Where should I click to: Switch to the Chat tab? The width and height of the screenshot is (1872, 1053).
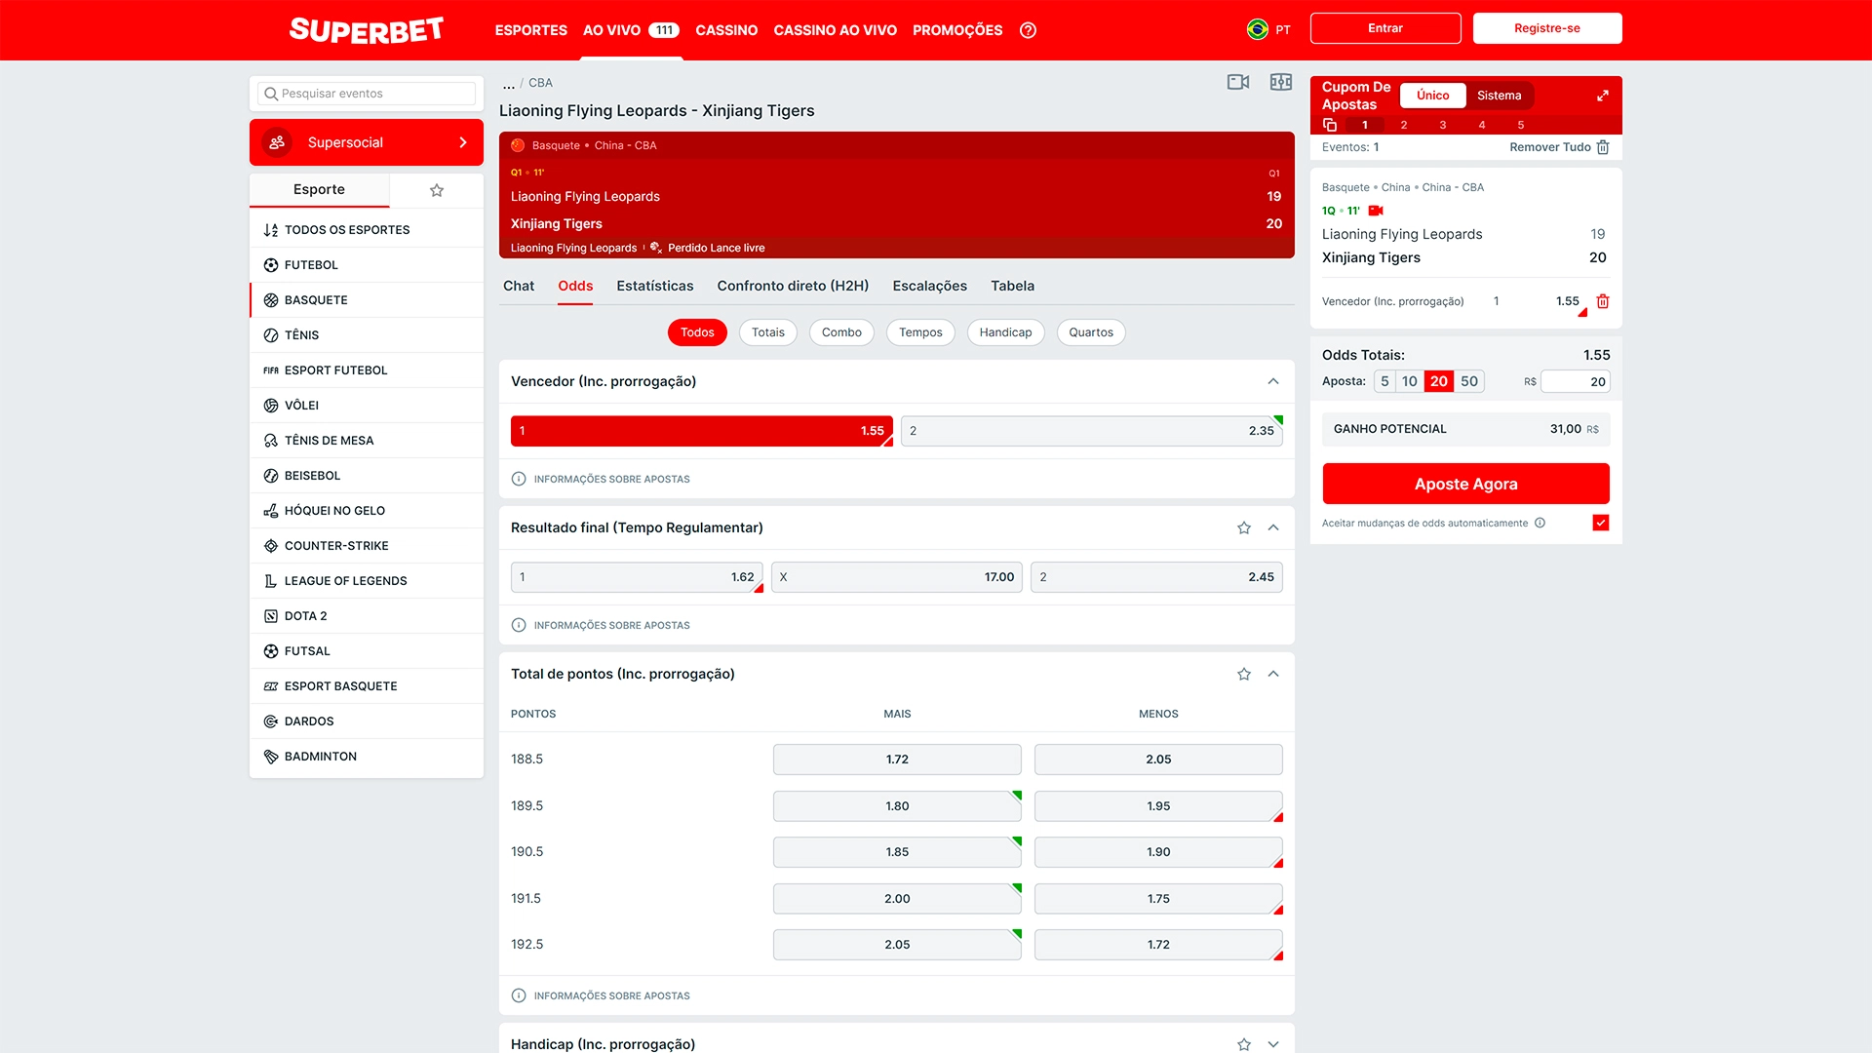[x=519, y=286]
